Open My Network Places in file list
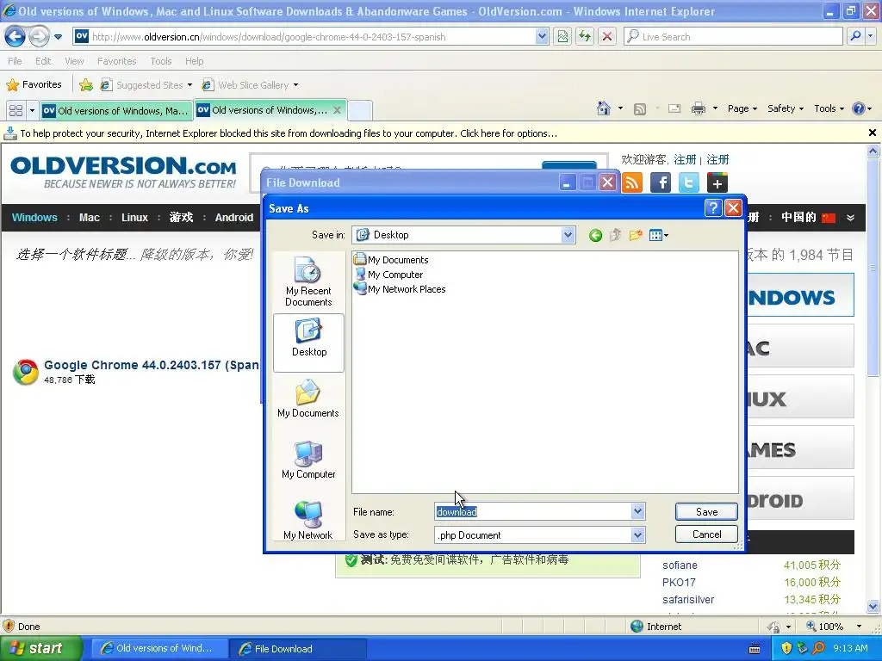This screenshot has width=882, height=661. click(x=400, y=289)
